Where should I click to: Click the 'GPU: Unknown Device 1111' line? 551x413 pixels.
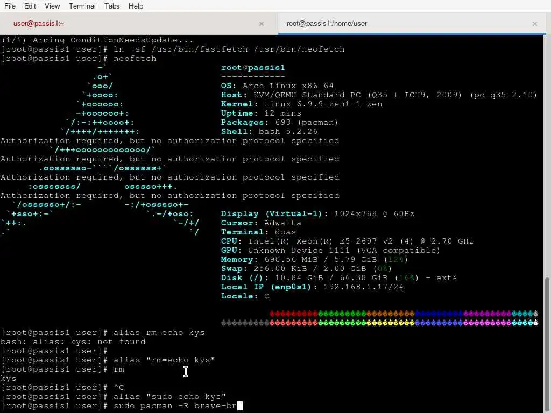point(330,250)
